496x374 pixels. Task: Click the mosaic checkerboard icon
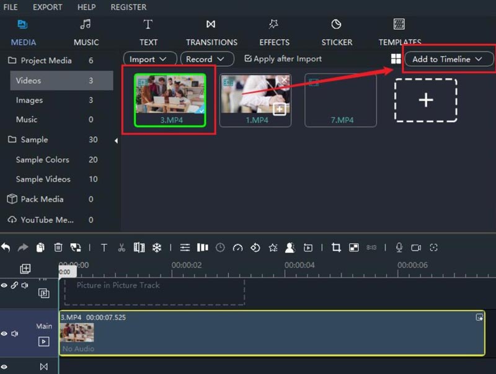(353, 247)
